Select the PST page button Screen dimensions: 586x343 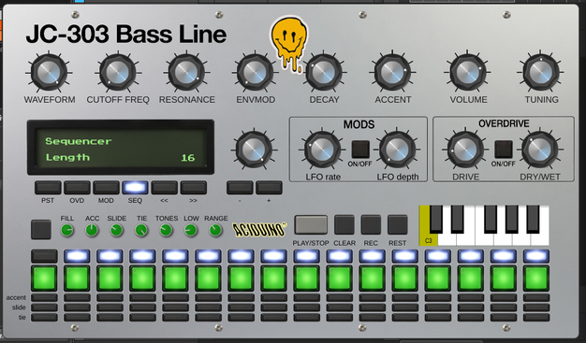tap(48, 187)
